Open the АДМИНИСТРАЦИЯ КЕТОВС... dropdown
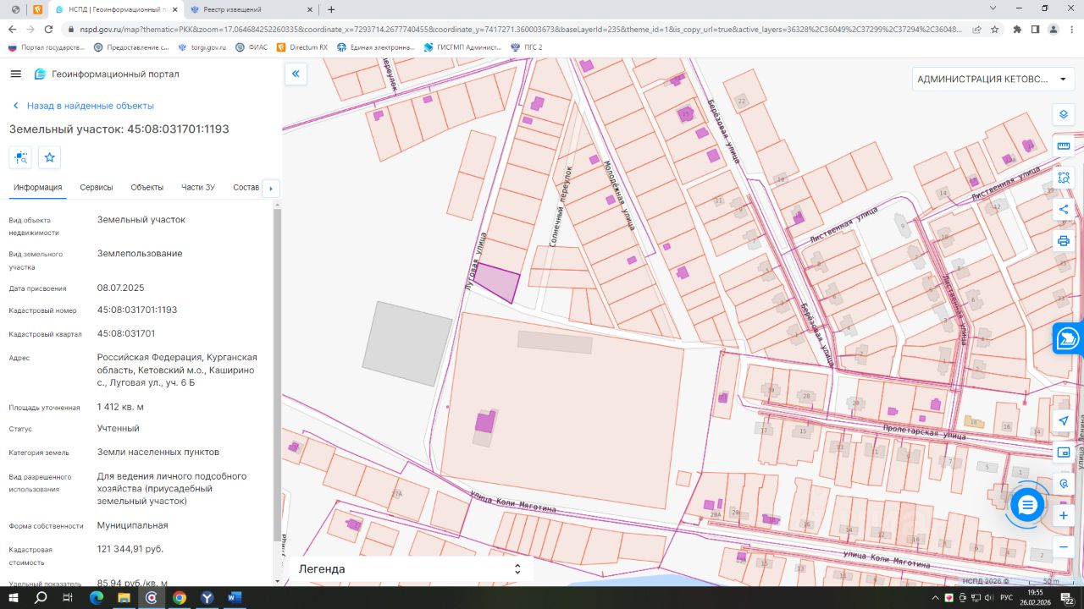Screen dimensions: 1084x609 pyautogui.click(x=993, y=80)
